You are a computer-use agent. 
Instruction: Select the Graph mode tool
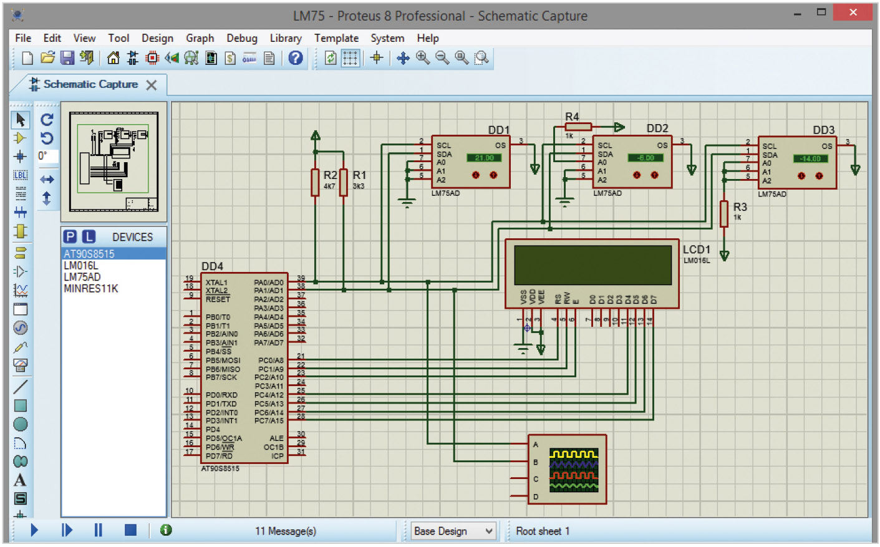(21, 290)
